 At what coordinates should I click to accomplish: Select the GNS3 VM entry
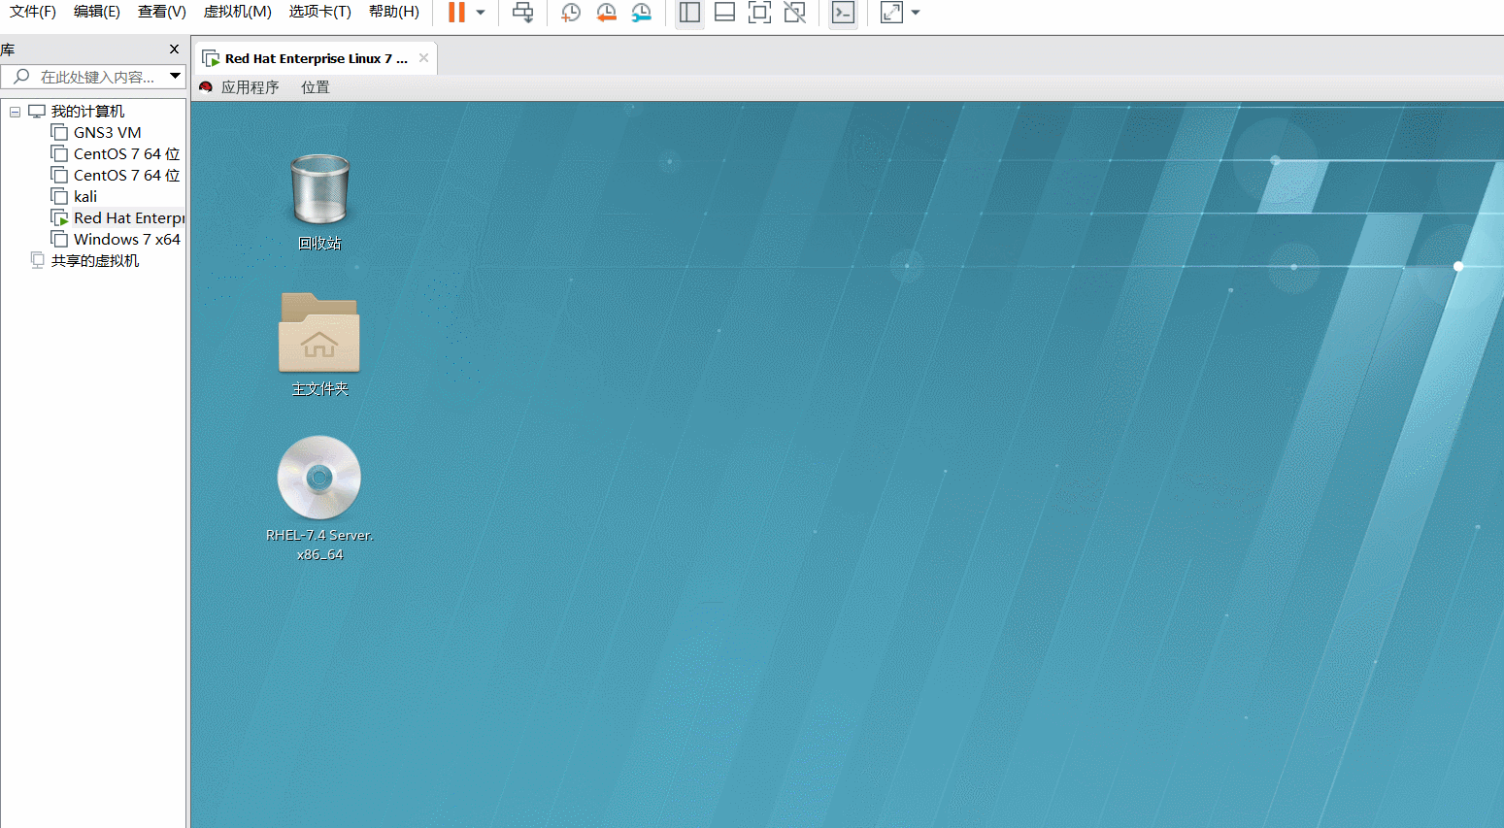[x=107, y=133]
